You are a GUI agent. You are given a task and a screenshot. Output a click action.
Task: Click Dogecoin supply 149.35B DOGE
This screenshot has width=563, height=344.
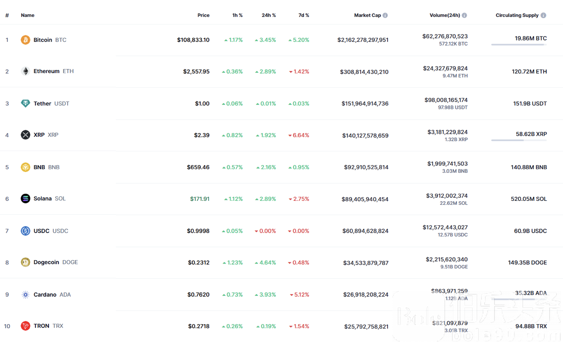point(527,263)
